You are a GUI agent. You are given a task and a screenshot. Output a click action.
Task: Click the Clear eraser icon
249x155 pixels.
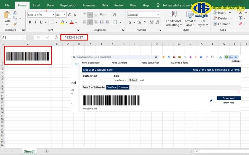[241, 24]
